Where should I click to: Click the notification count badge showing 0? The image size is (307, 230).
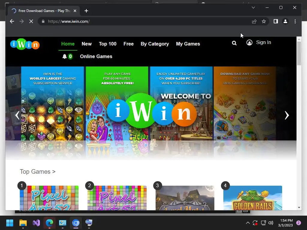click(x=70, y=57)
